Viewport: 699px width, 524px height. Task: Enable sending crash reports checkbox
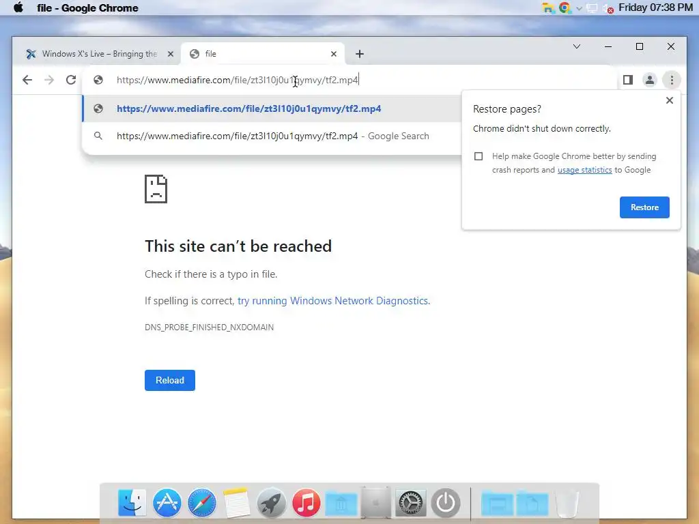click(479, 156)
